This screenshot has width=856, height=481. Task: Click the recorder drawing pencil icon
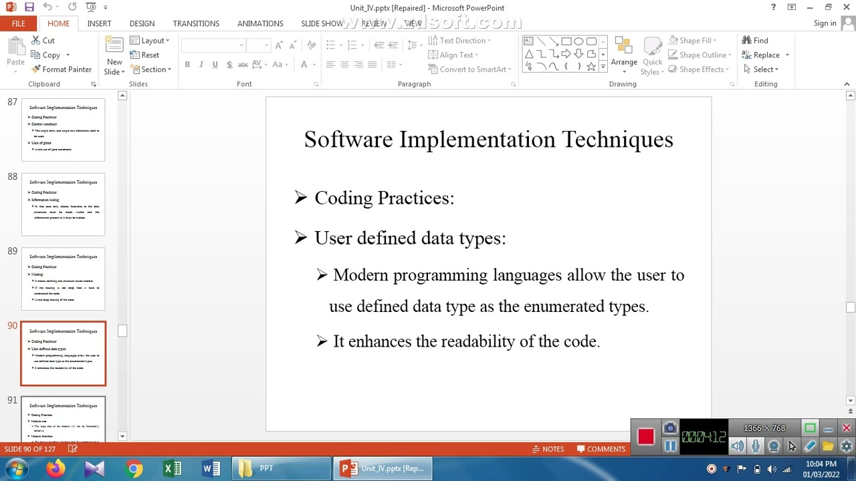(810, 446)
